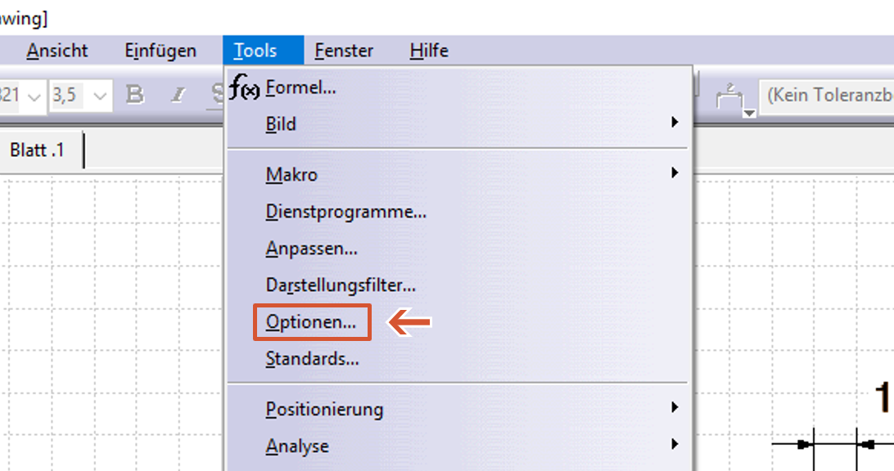Click the Dienstprogramme... menu entry

346,212
